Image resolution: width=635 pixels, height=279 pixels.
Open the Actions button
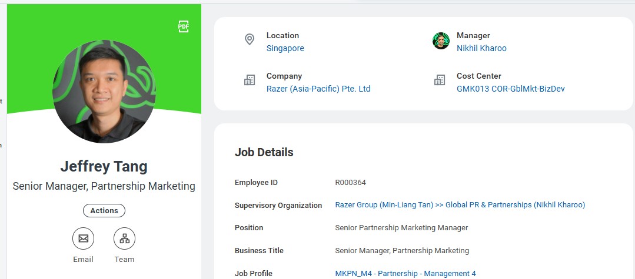pos(104,211)
